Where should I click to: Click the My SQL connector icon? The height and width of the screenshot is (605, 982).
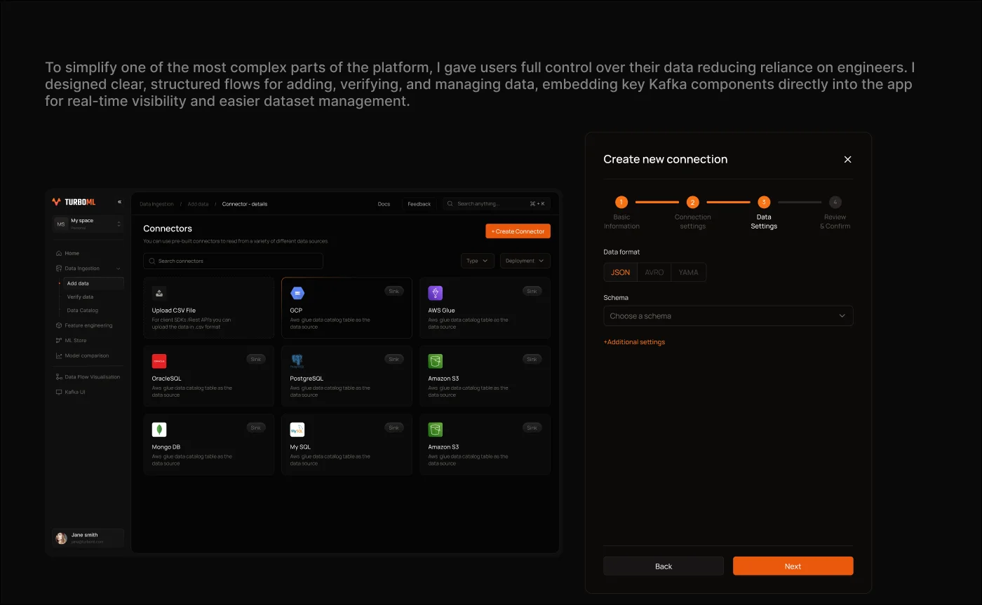point(297,430)
